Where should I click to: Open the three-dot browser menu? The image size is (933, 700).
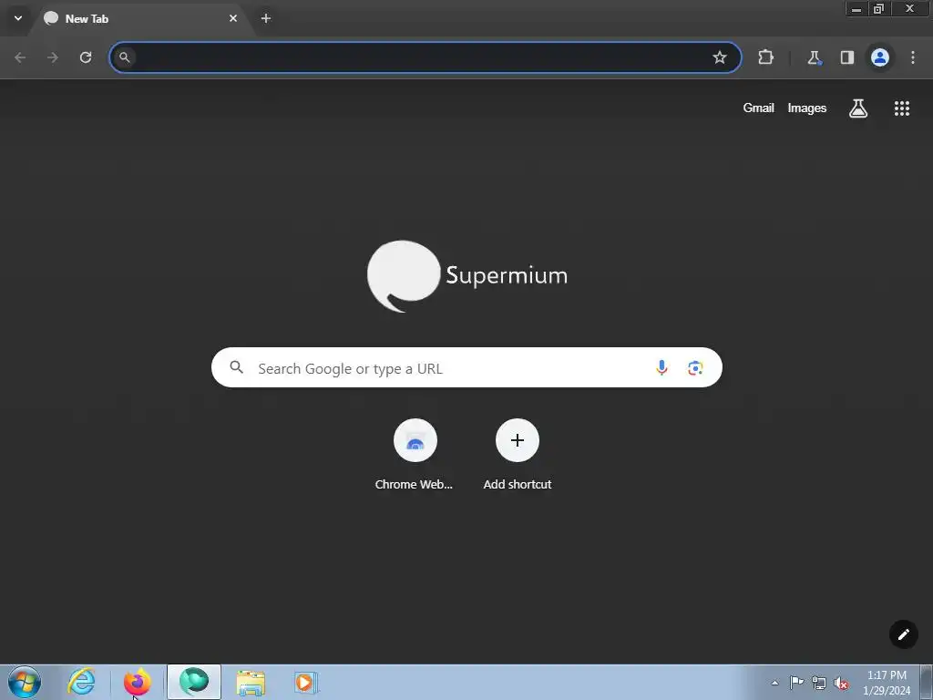tap(913, 57)
